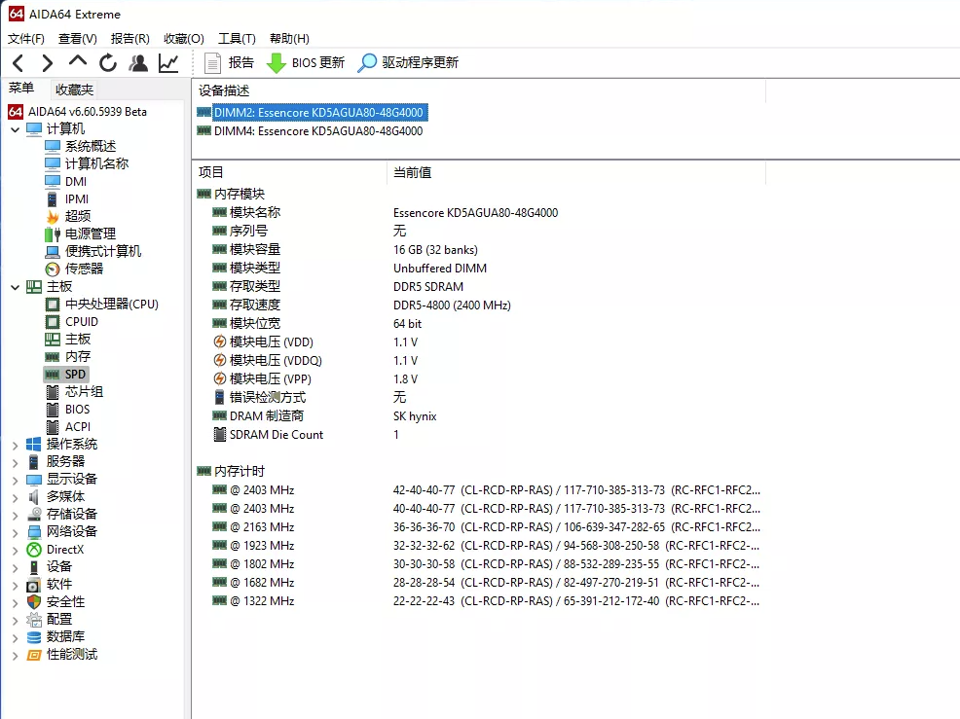
Task: Expand the 存储设备 tree node
Action: [16, 516]
